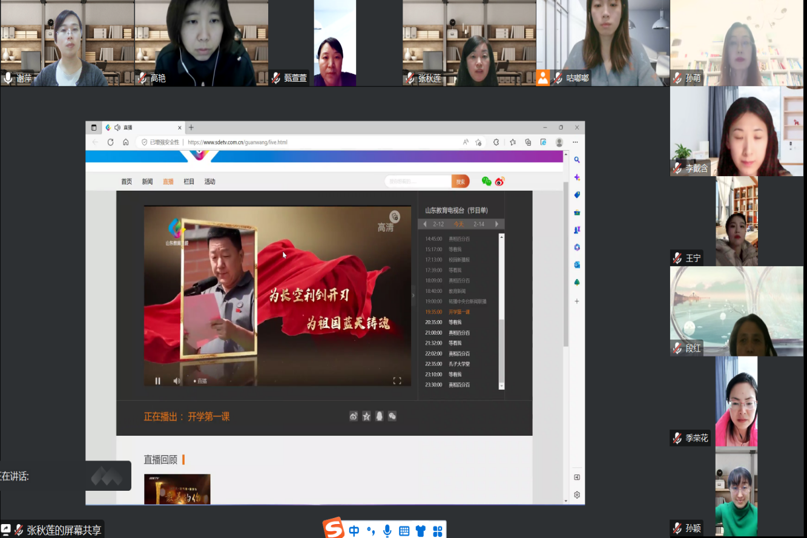Select the 2-14 date in schedule

[479, 224]
